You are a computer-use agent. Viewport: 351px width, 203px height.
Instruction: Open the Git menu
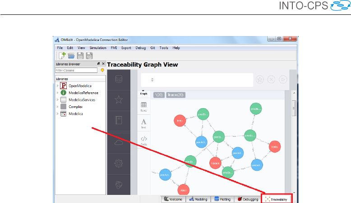tap(152, 48)
